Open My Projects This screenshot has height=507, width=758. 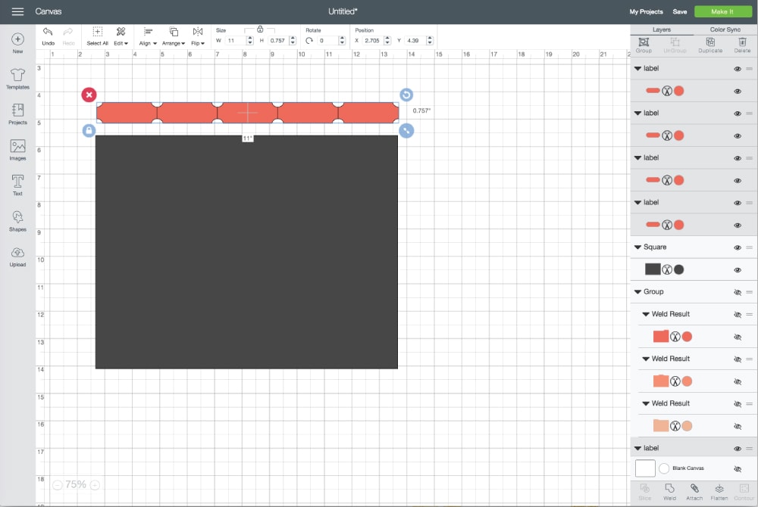[646, 11]
